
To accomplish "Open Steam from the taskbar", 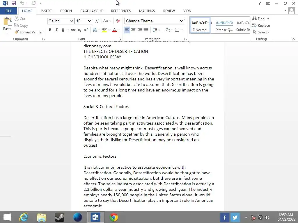I will 59,217.
